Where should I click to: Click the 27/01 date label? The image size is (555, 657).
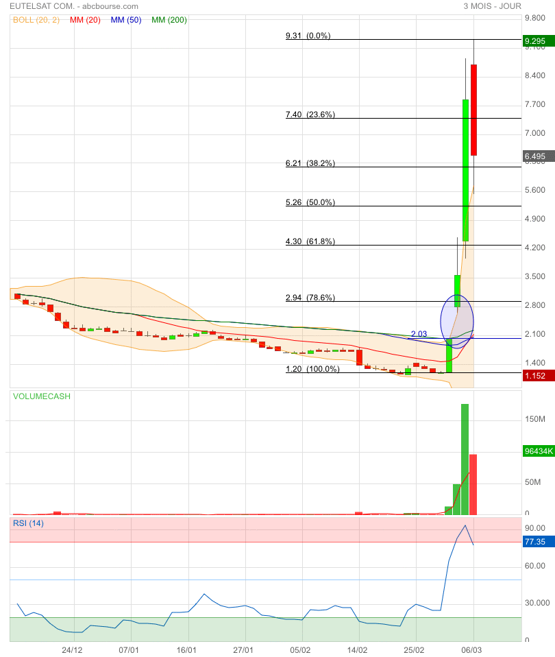(243, 650)
